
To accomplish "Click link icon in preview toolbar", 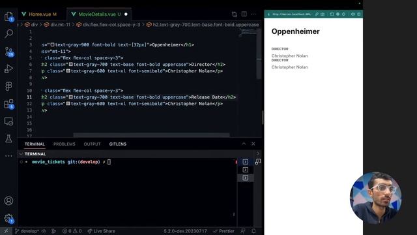I will 317,14.
